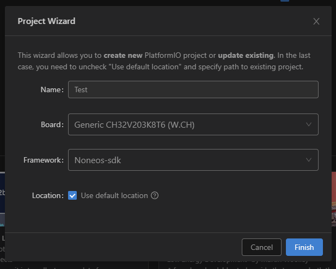Close the Project Wizard dialog
Viewport: 336px width, 269px height.
click(x=316, y=22)
